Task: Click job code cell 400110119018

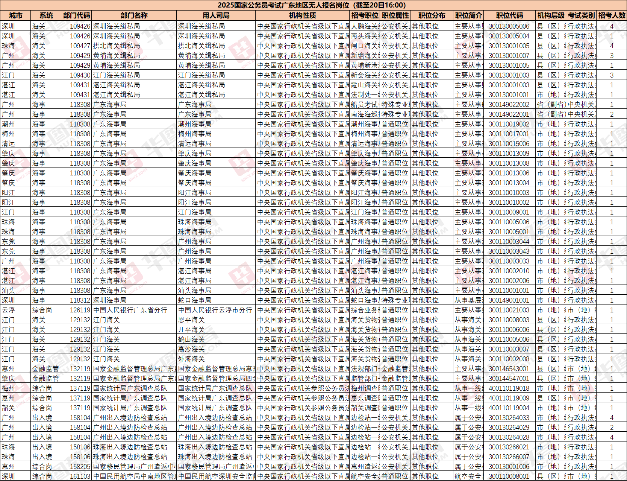Action: point(509,388)
